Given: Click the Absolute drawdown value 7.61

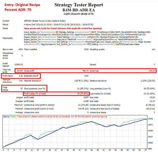Looking at the screenshot, I should point(21,81).
